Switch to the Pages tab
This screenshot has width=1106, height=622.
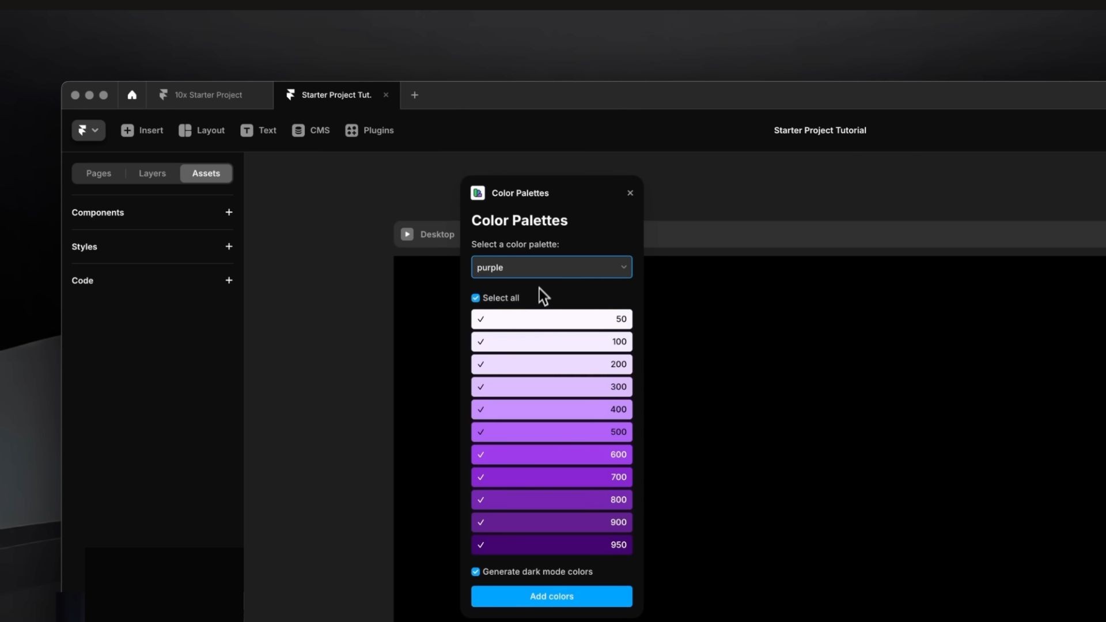[x=97, y=173]
